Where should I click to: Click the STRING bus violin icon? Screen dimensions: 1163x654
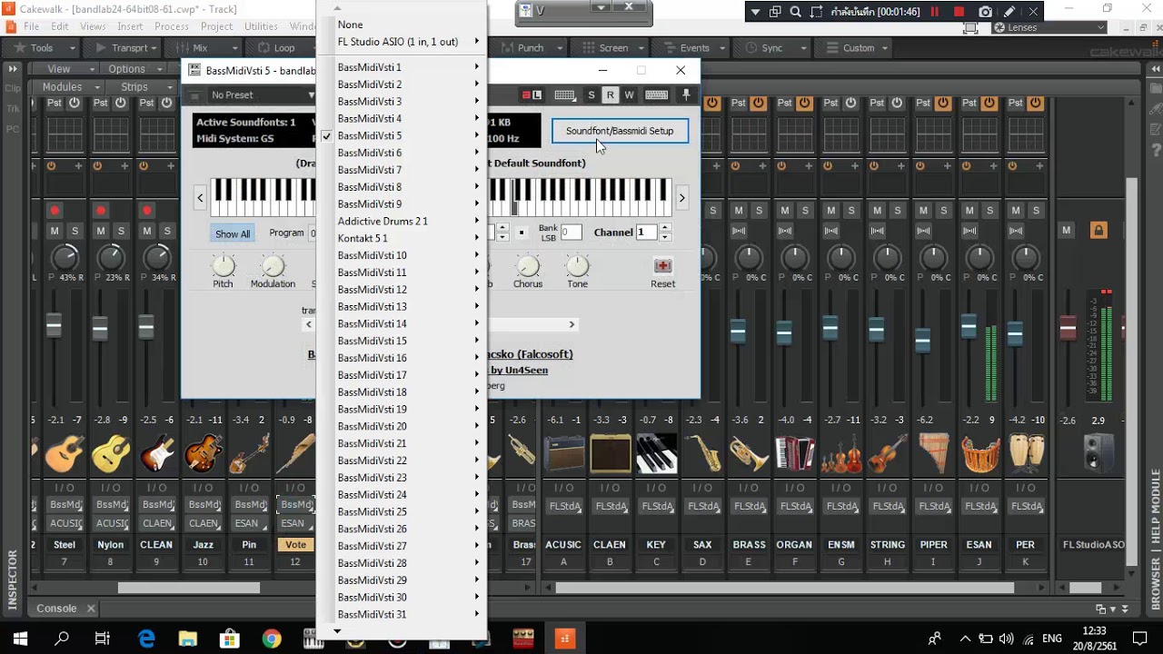click(888, 454)
